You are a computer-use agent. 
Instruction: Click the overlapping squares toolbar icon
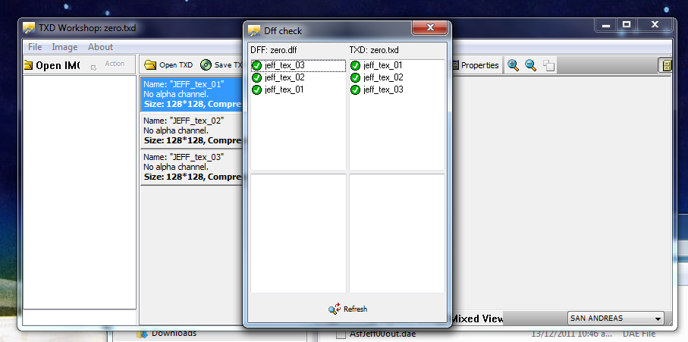[x=548, y=66]
